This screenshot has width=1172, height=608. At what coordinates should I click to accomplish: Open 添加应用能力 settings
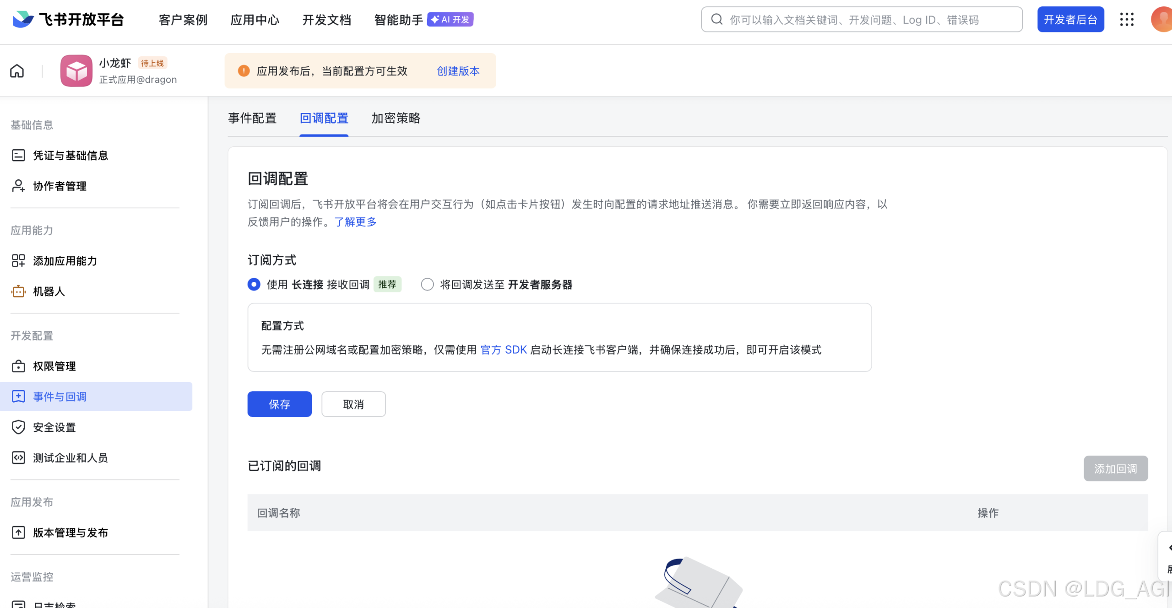pyautogui.click(x=64, y=261)
